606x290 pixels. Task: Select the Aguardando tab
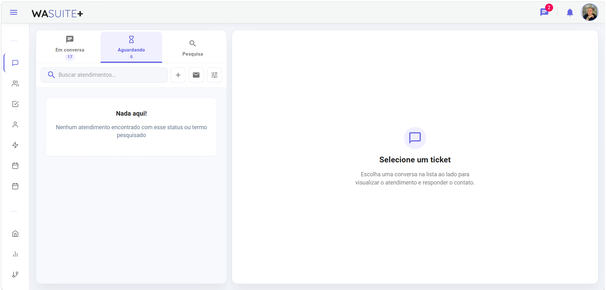pyautogui.click(x=131, y=47)
